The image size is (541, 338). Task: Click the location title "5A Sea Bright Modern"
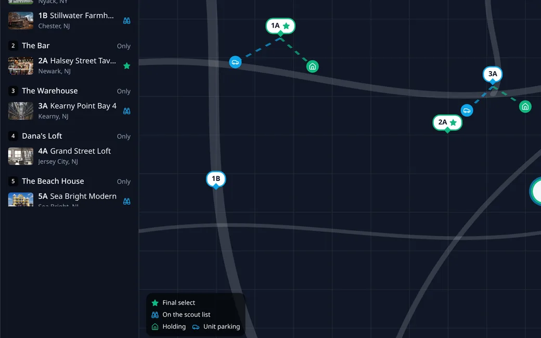click(78, 196)
